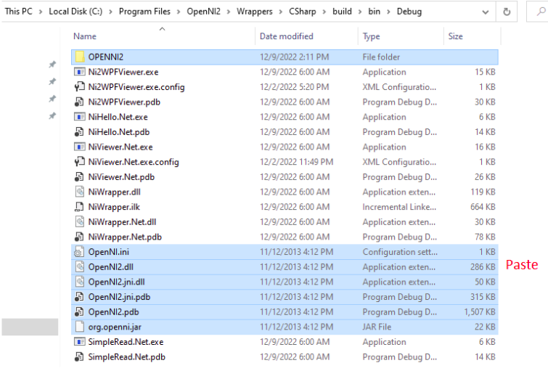Click the 12/9/2022 2:11 PM date cell
The width and height of the screenshot is (548, 371).
coord(294,57)
